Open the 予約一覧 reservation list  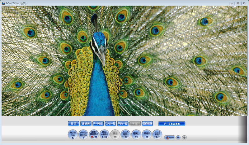pyautogui.click(x=123, y=124)
